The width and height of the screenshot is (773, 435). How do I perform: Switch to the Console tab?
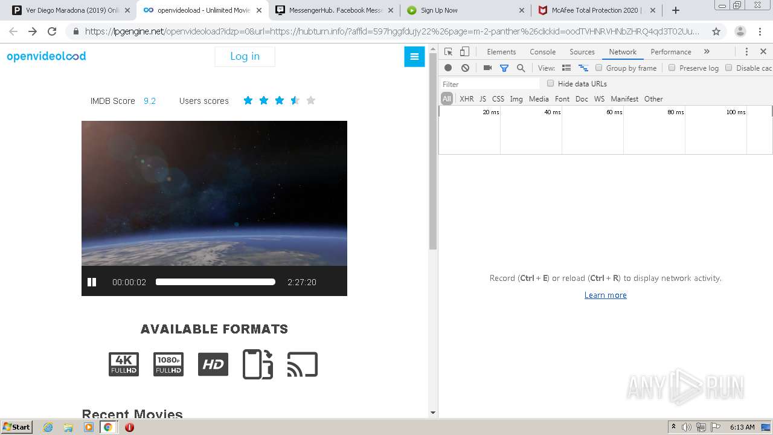[x=542, y=52]
